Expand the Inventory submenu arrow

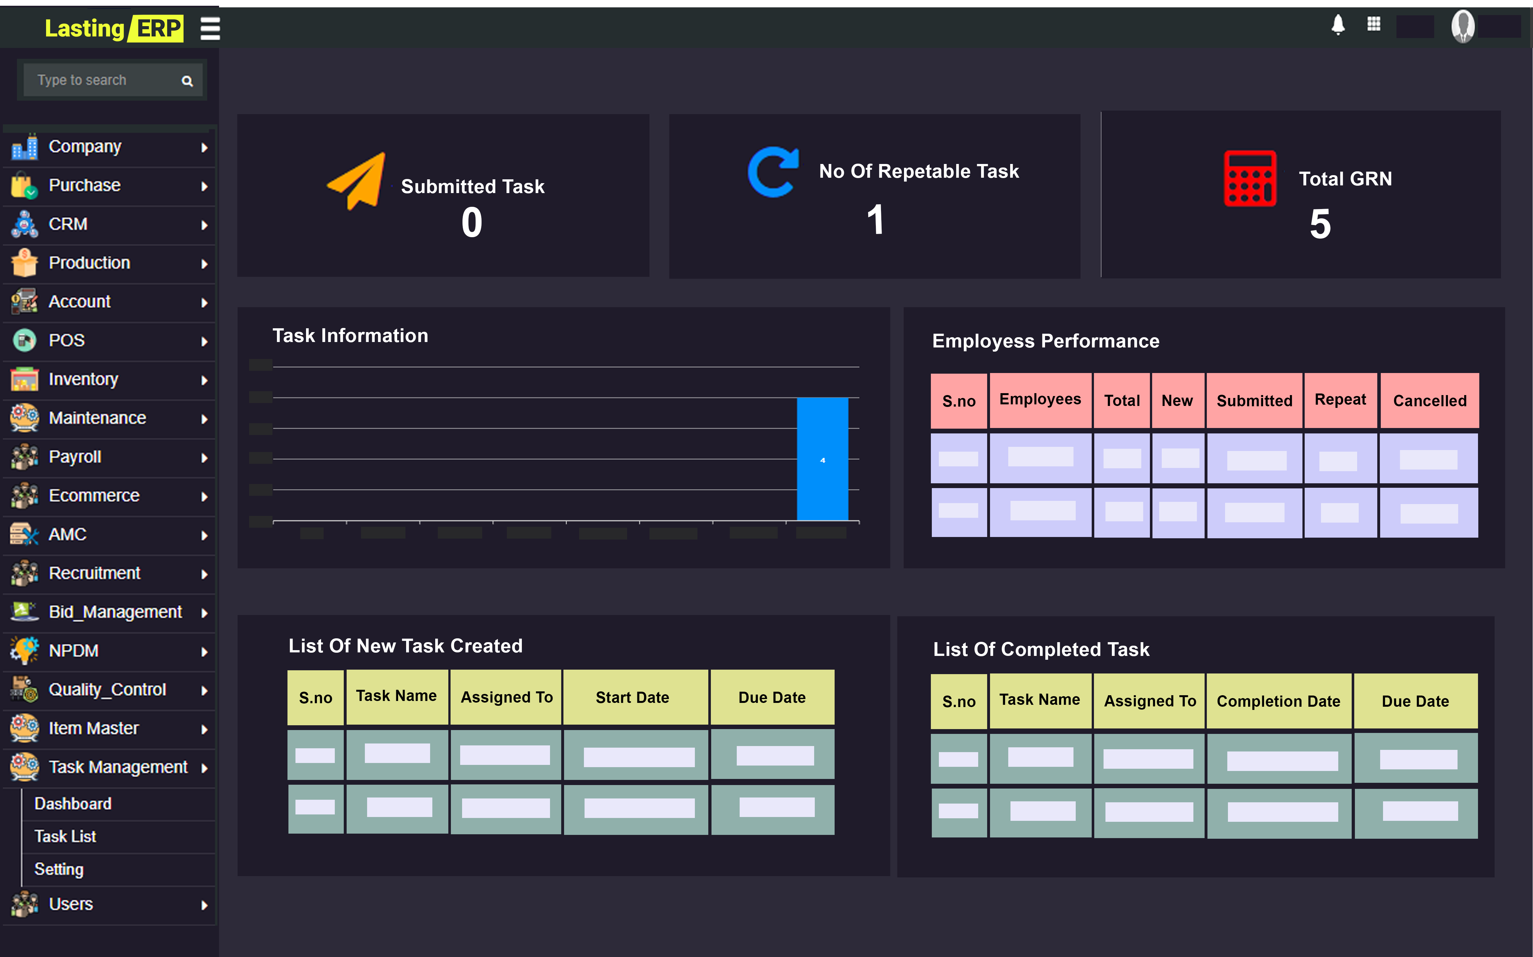point(204,380)
